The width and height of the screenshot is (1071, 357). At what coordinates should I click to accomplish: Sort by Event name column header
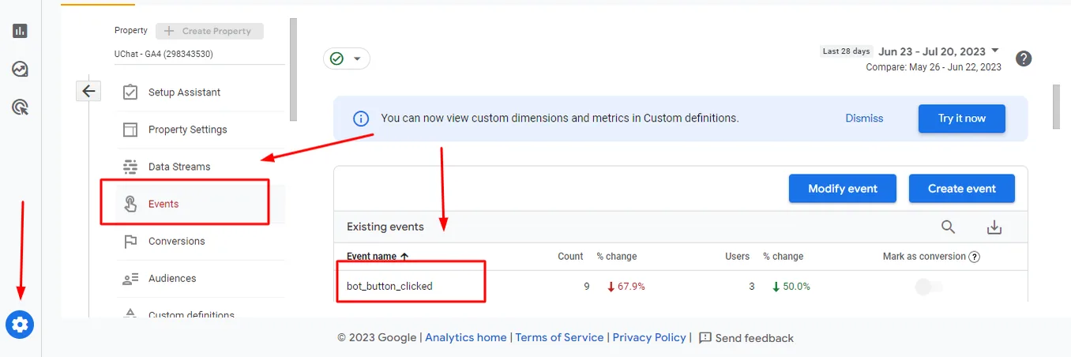tap(378, 256)
